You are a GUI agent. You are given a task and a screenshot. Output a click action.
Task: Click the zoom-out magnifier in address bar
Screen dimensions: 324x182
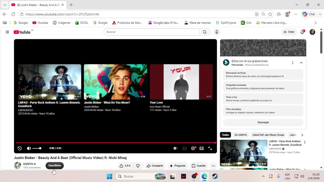pyautogui.click(x=263, y=14)
